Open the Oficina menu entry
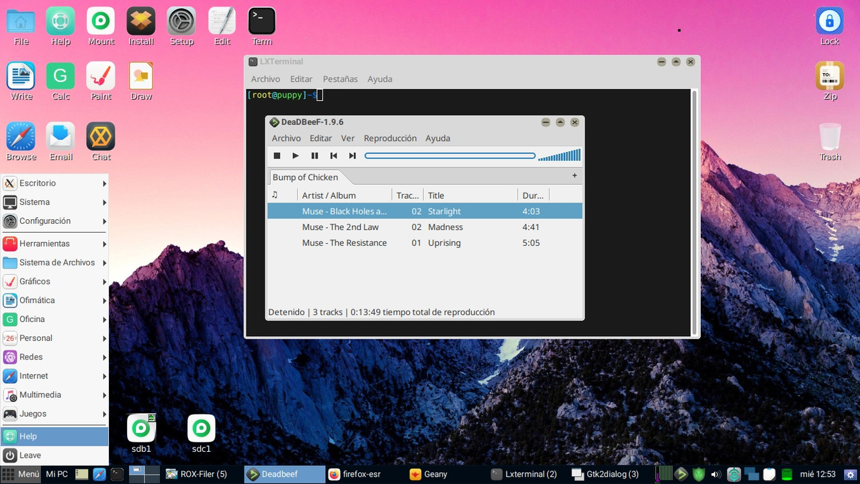The height and width of the screenshot is (484, 860). tap(54, 319)
